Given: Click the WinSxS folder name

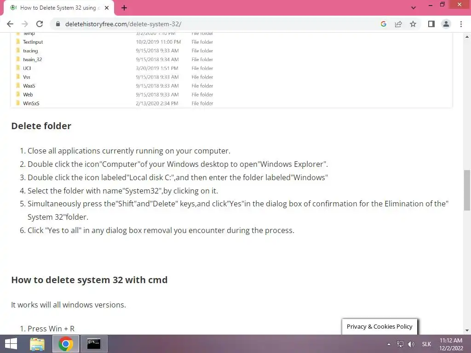Looking at the screenshot, I should pos(31,103).
